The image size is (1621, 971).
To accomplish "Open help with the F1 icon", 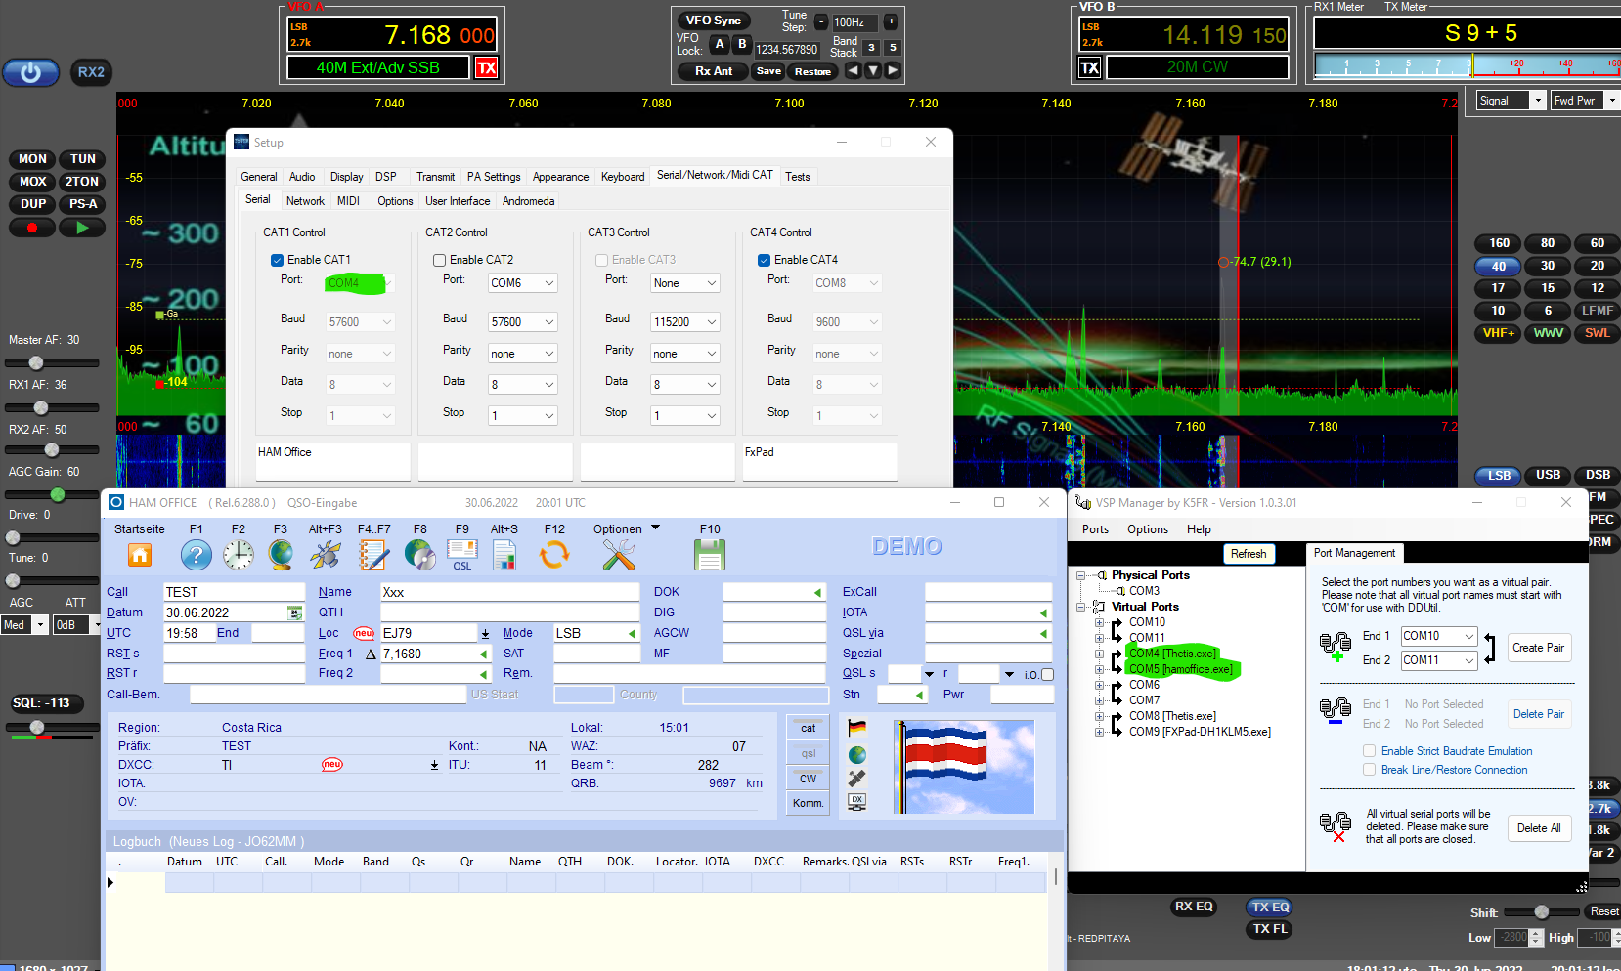I will click(197, 555).
